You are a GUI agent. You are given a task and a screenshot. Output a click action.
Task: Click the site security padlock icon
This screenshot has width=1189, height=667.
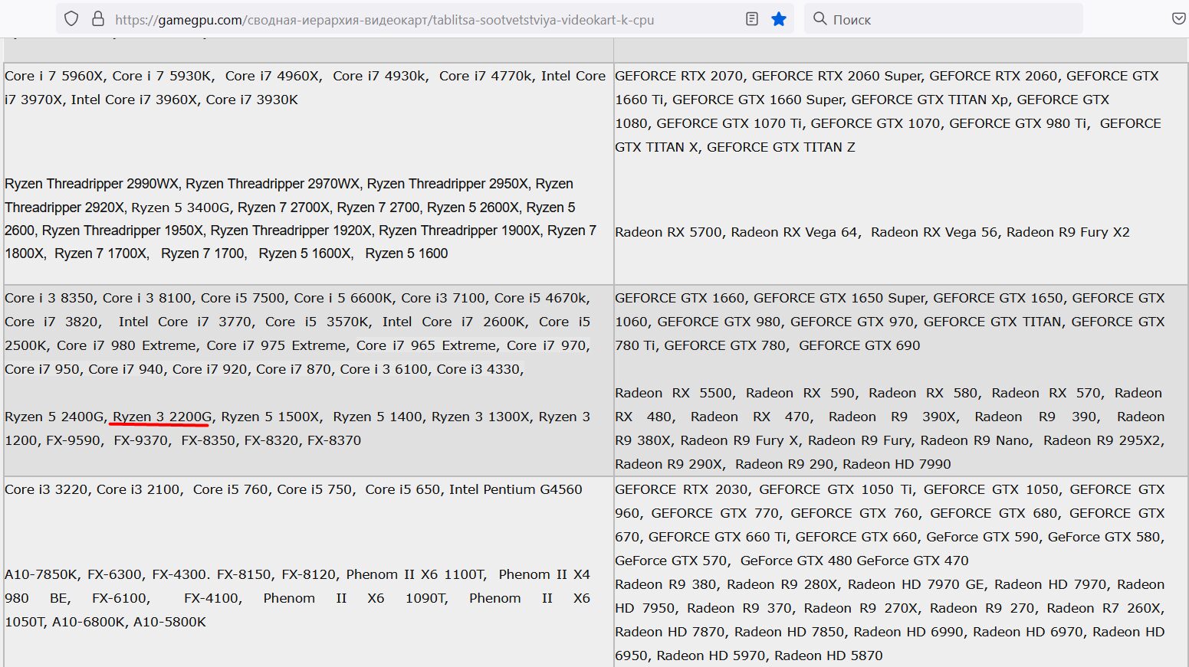(x=97, y=19)
